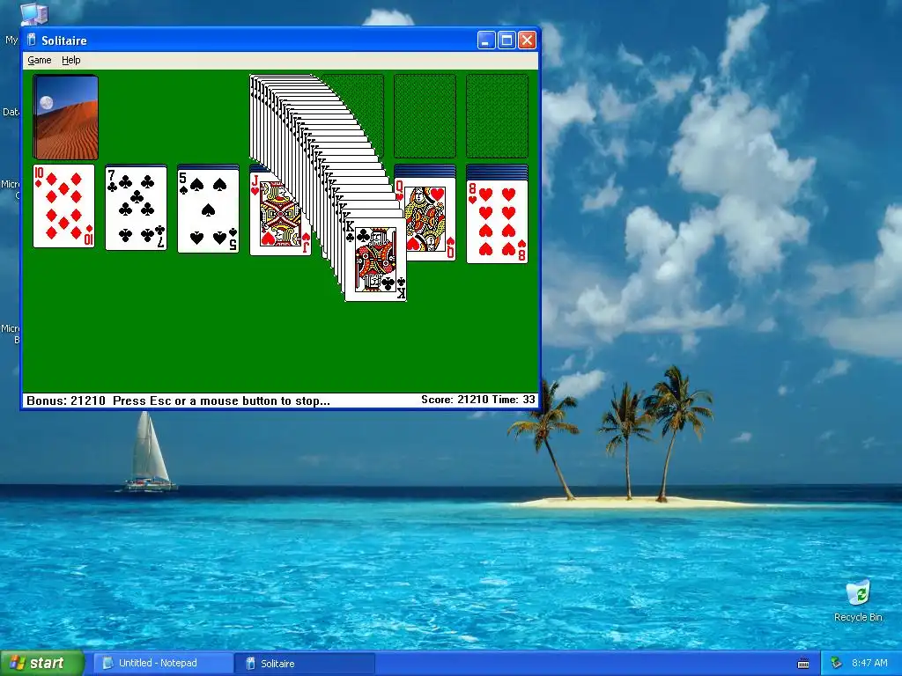
Task: Open the Recycle Bin desktop icon
Action: point(858,600)
